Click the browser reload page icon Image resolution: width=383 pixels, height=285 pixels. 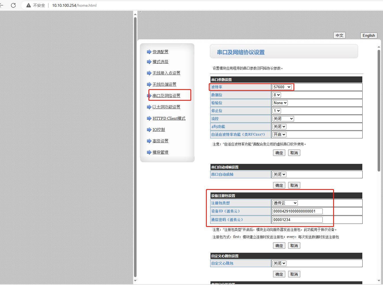click(13, 5)
